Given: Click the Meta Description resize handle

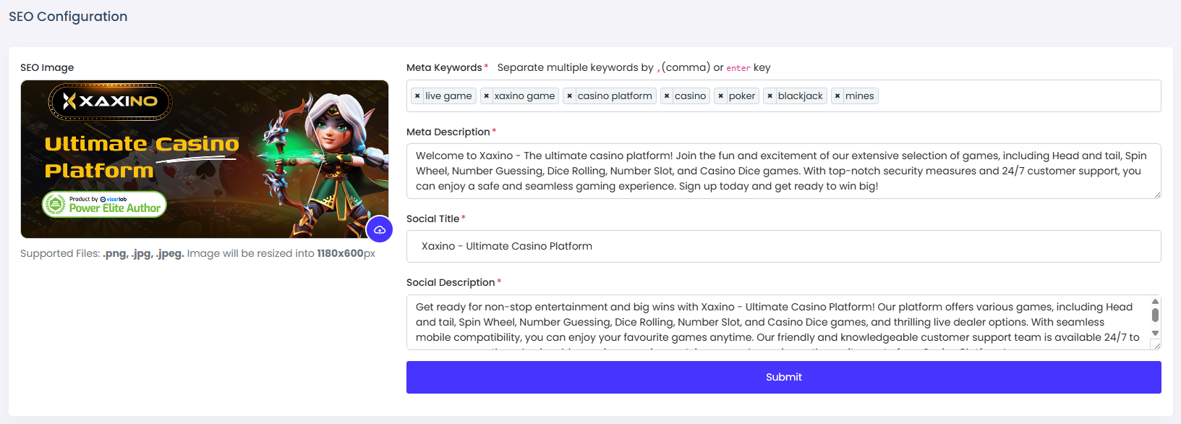Looking at the screenshot, I should pyautogui.click(x=1156, y=194).
